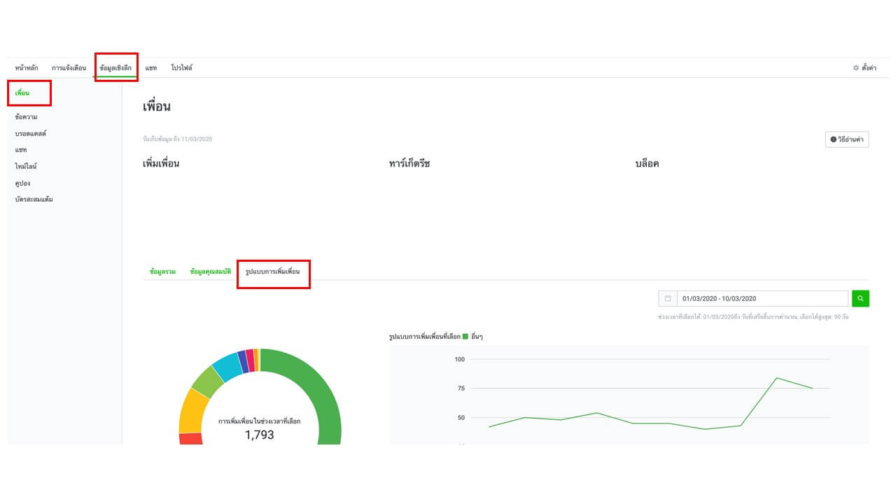Open โปรไฟล์ in top navigation
This screenshot has height=504, width=896.
coord(182,68)
